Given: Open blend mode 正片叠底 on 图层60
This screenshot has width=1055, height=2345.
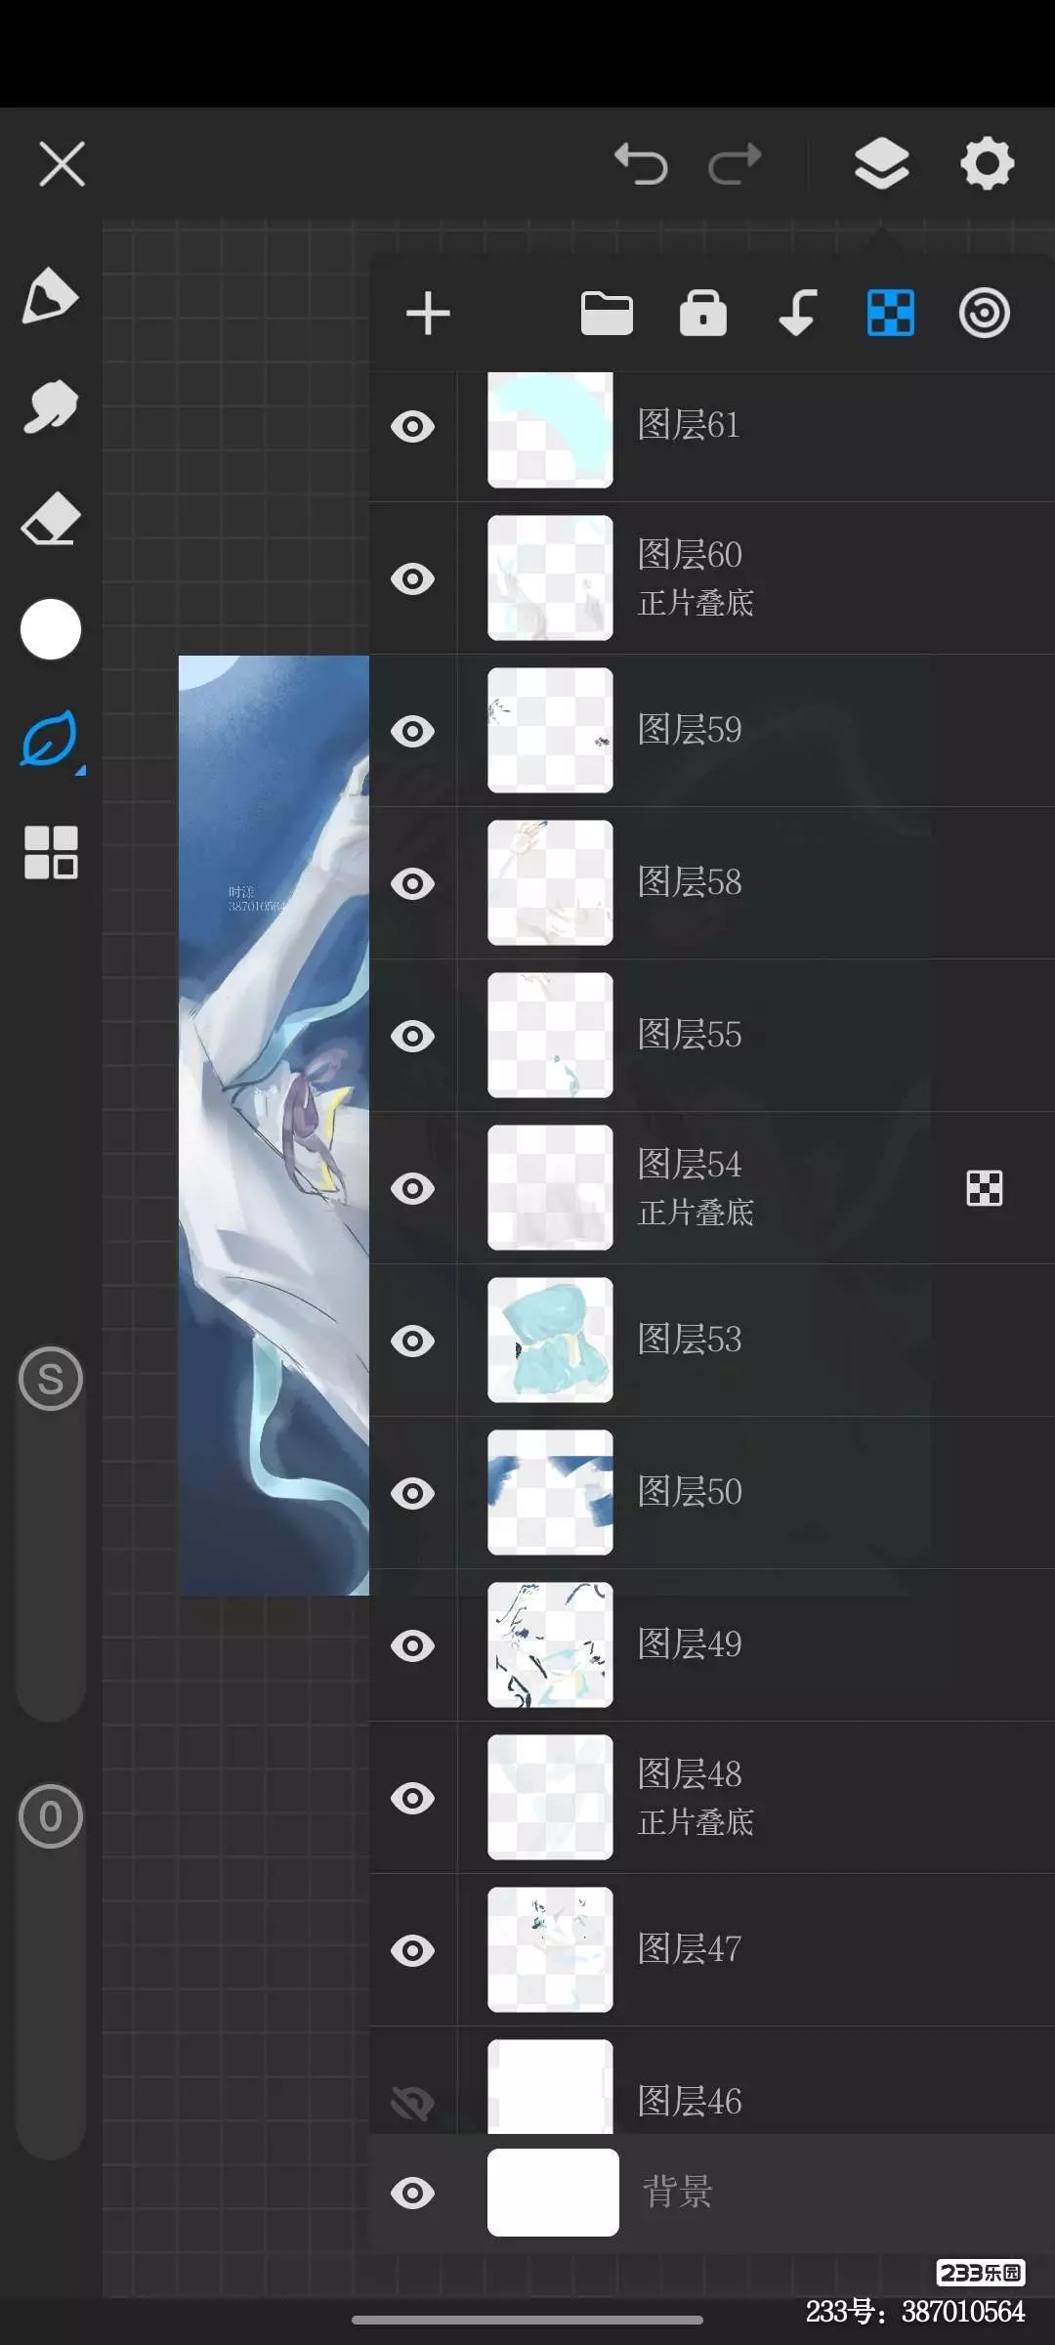Looking at the screenshot, I should [696, 603].
